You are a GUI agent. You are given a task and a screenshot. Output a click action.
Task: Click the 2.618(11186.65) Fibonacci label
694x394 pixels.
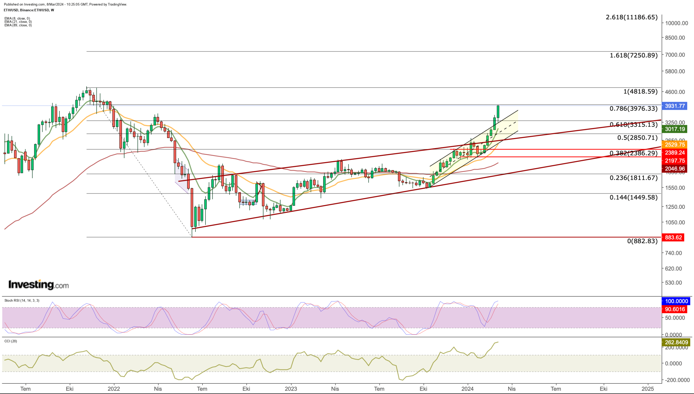pos(632,17)
